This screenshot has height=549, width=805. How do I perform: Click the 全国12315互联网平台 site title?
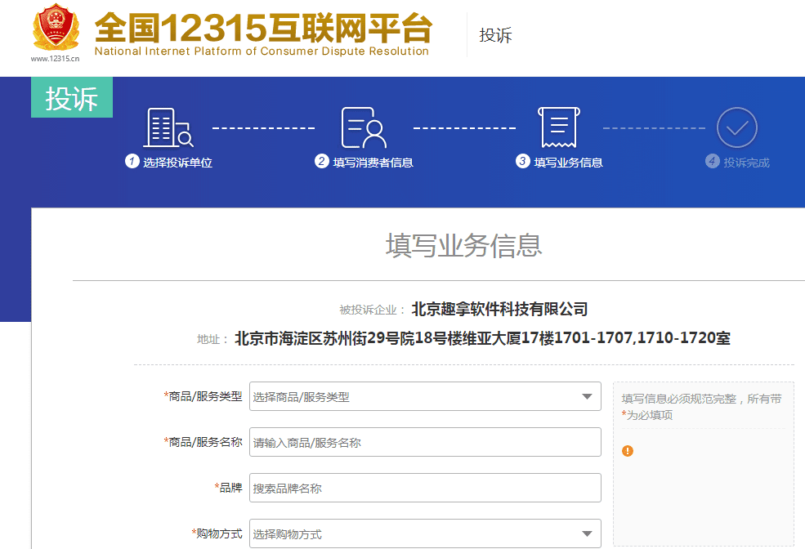tap(262, 29)
